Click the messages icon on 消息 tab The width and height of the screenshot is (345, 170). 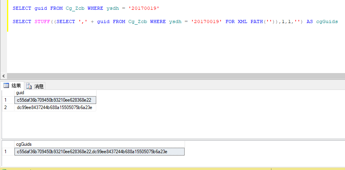point(29,86)
